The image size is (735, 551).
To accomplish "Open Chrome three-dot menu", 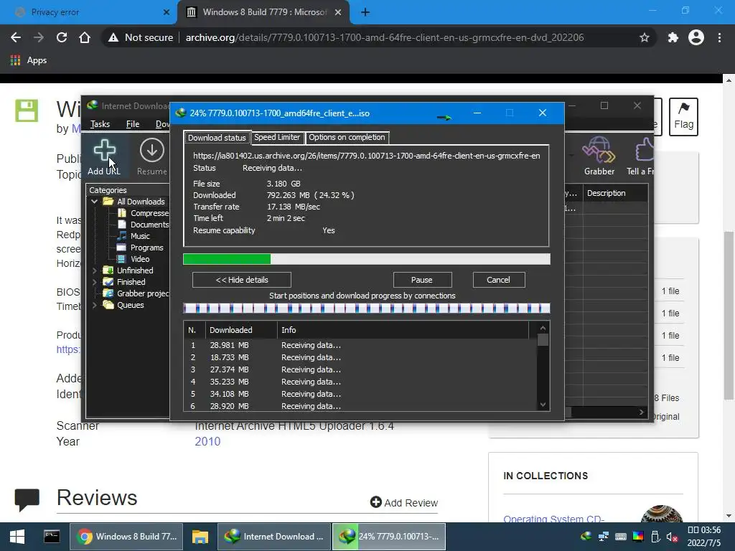I will coord(719,37).
